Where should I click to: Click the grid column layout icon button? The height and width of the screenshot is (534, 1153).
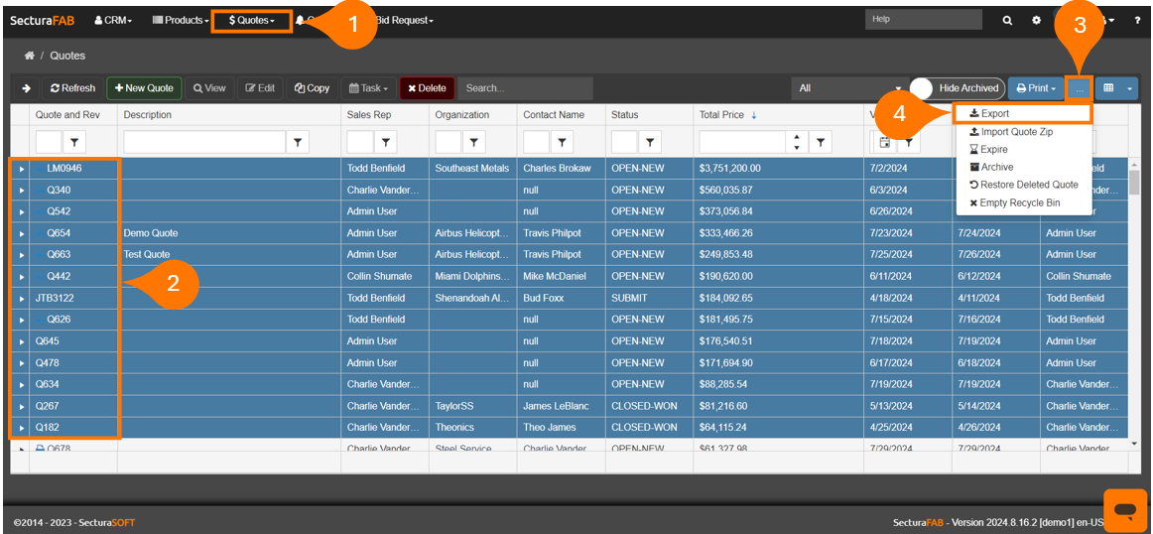pyautogui.click(x=1108, y=88)
